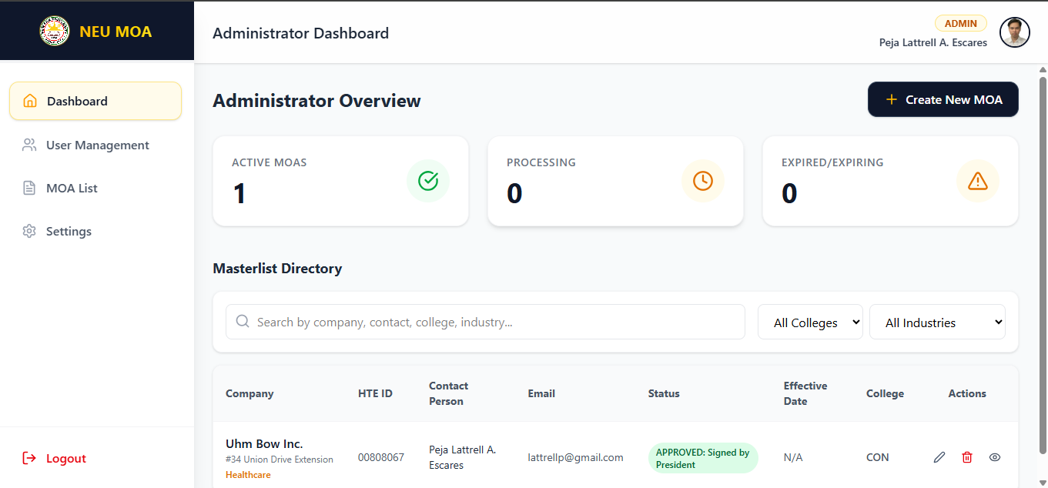The width and height of the screenshot is (1048, 488).
Task: Click the green checkmark icon on Active MOAs
Action: [x=428, y=181]
